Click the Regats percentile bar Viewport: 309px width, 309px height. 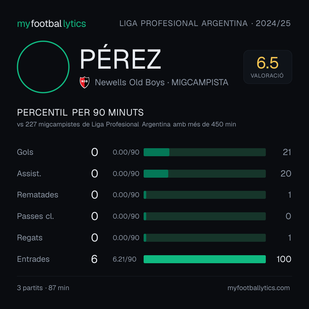click(x=205, y=238)
